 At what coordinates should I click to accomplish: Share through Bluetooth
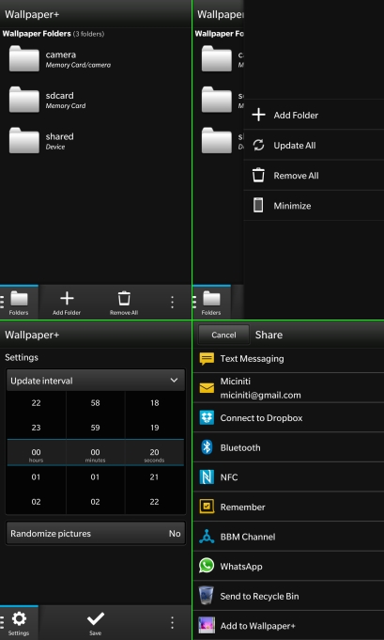pos(288,447)
